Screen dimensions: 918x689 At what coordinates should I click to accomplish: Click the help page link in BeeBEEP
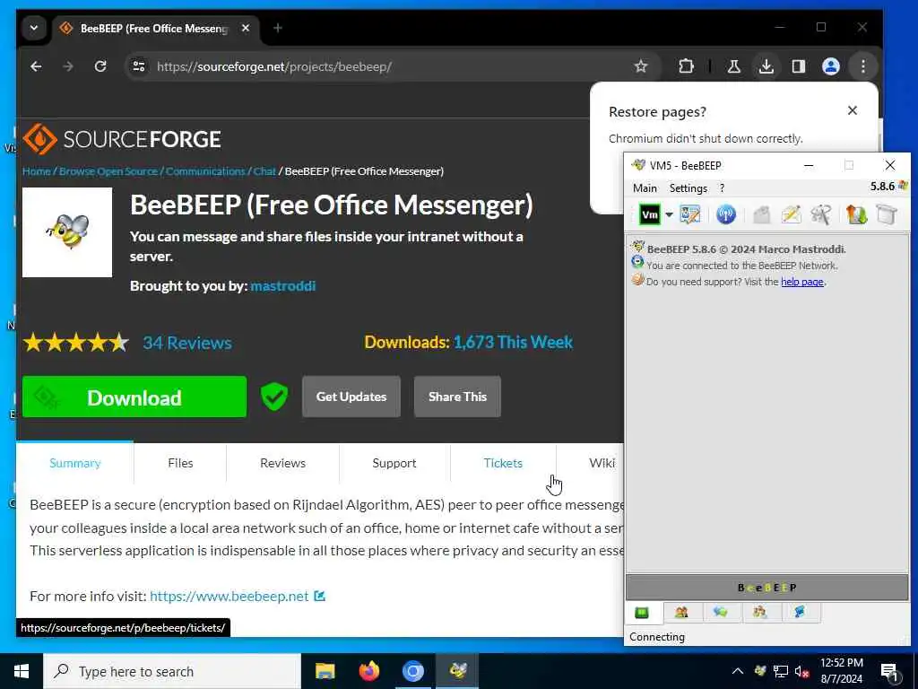click(x=802, y=282)
